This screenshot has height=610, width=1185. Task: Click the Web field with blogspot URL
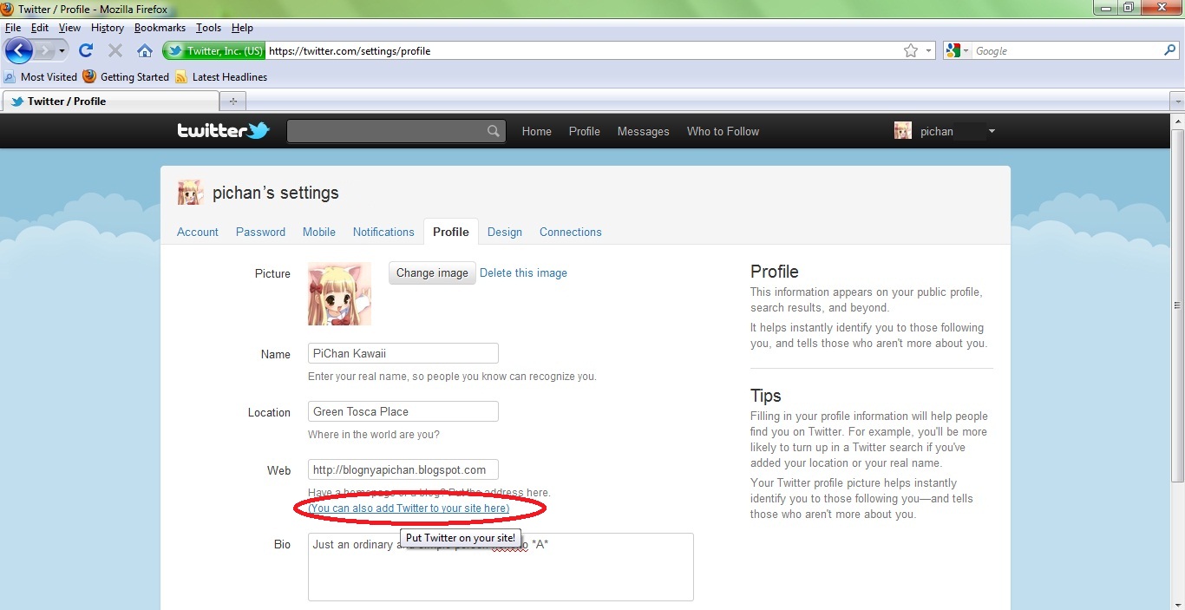click(x=403, y=469)
